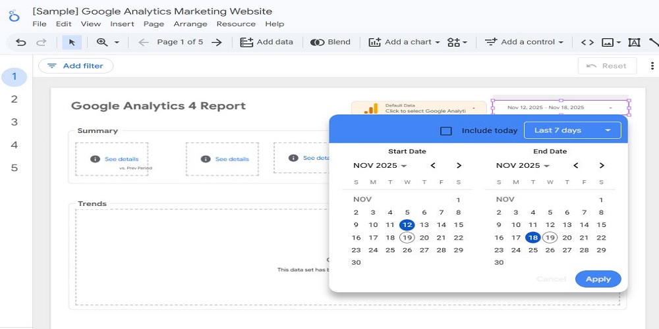Click the zoom magnifier icon
This screenshot has height=329, width=659.
(102, 42)
